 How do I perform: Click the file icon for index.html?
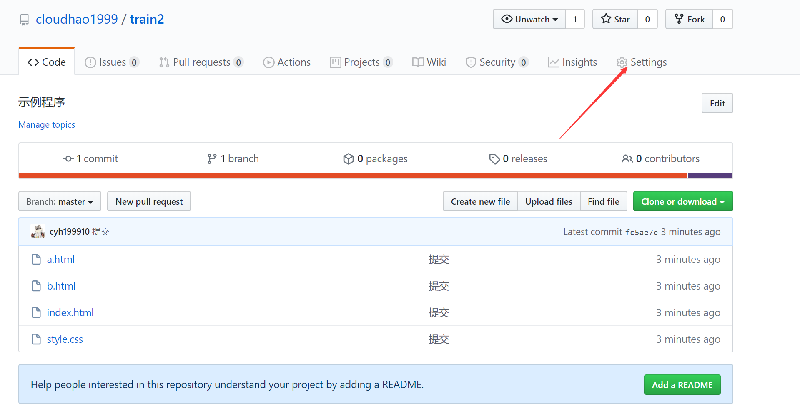[x=36, y=312]
